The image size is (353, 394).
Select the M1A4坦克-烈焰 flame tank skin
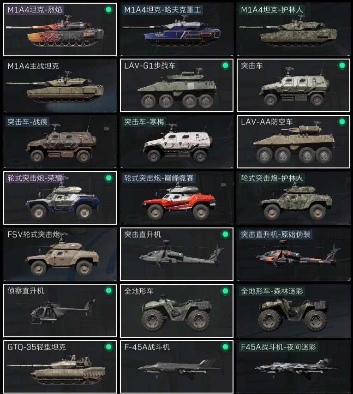(60, 30)
